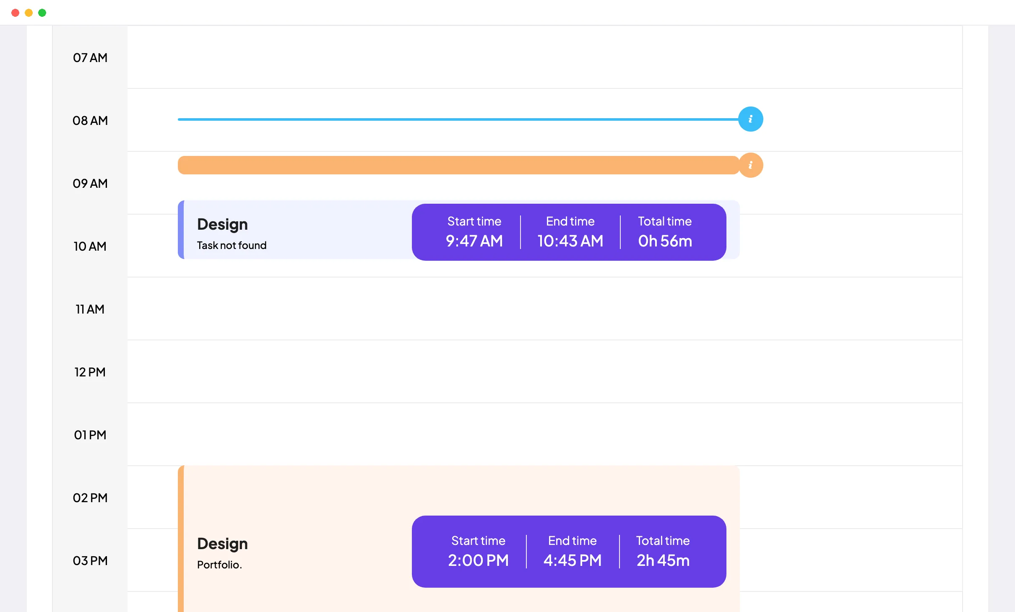This screenshot has width=1015, height=612.
Task: Click the blue info icon at 08 AM
Action: point(750,119)
